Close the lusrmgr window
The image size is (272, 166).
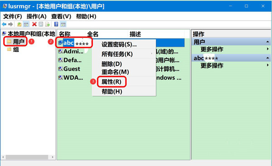pyautogui.click(x=263, y=6)
